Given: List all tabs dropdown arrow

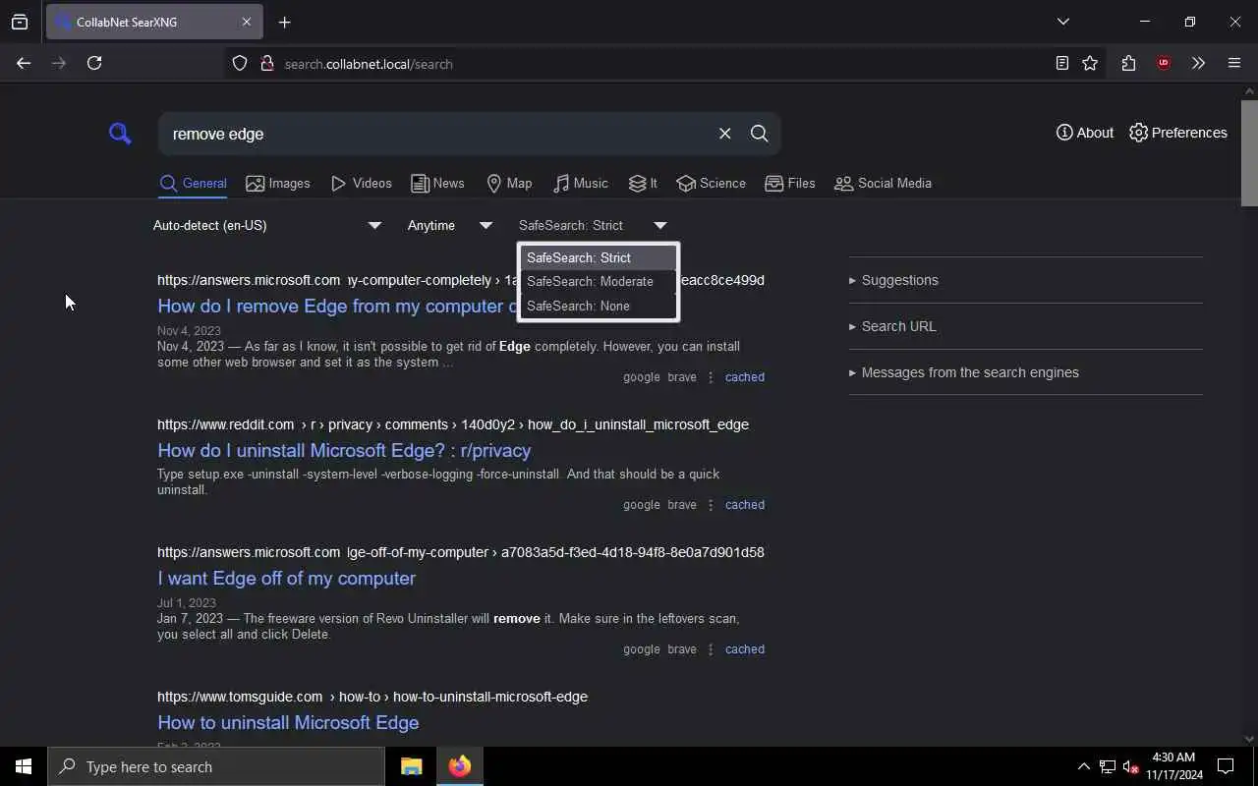Looking at the screenshot, I should click(x=1062, y=22).
